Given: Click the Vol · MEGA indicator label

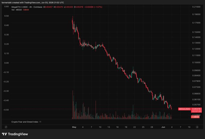Looking at the screenshot, I should pyautogui.click(x=17, y=10).
